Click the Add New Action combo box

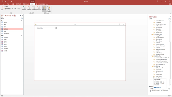click(x=46, y=28)
